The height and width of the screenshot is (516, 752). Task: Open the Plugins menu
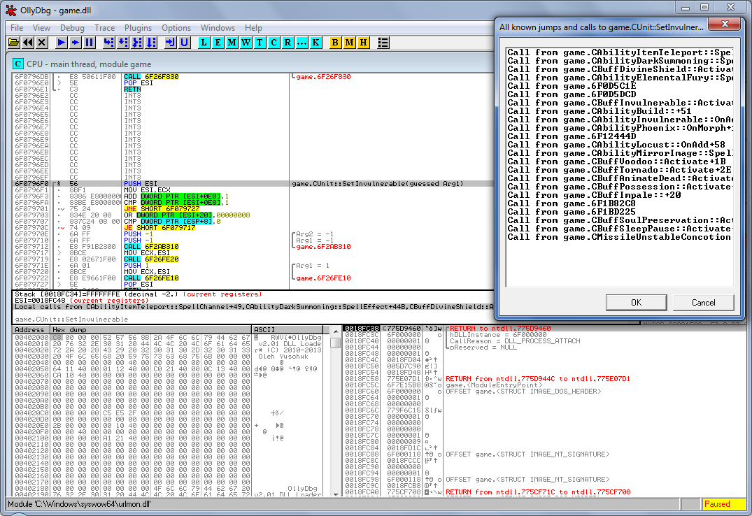pyautogui.click(x=138, y=28)
